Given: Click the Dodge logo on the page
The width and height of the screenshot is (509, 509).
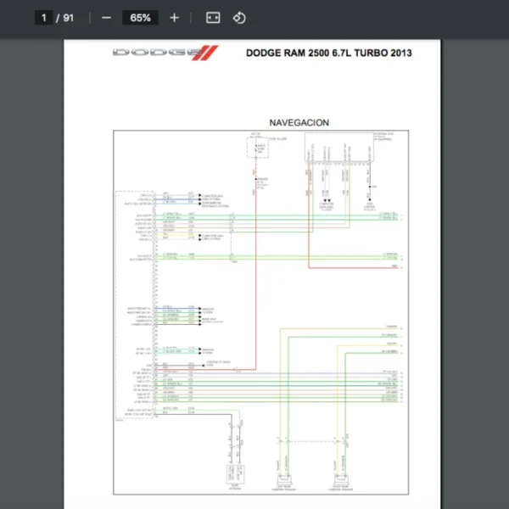Looking at the screenshot, I should coord(165,53).
